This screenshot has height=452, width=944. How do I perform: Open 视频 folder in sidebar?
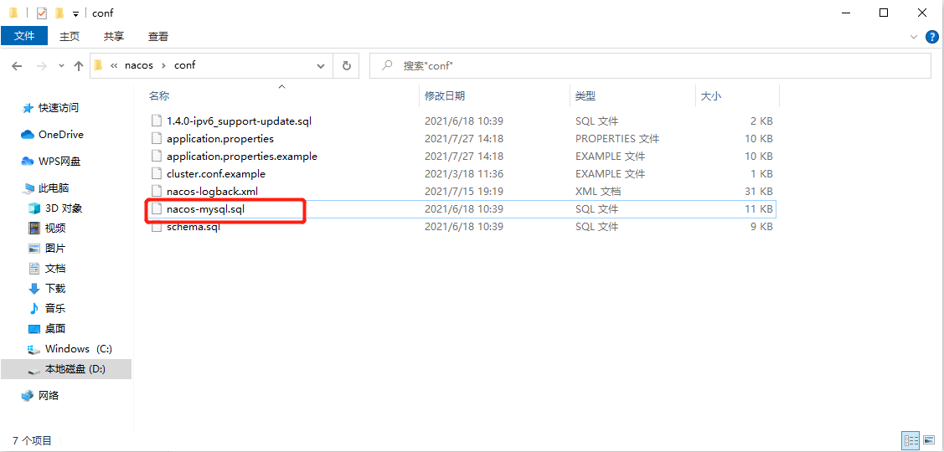click(54, 229)
